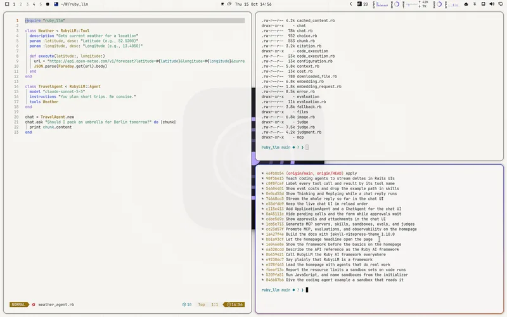The height and width of the screenshot is (317, 507).
Task: Click the class TravelAgent < RubyLLM::Agent line
Action: point(63,86)
